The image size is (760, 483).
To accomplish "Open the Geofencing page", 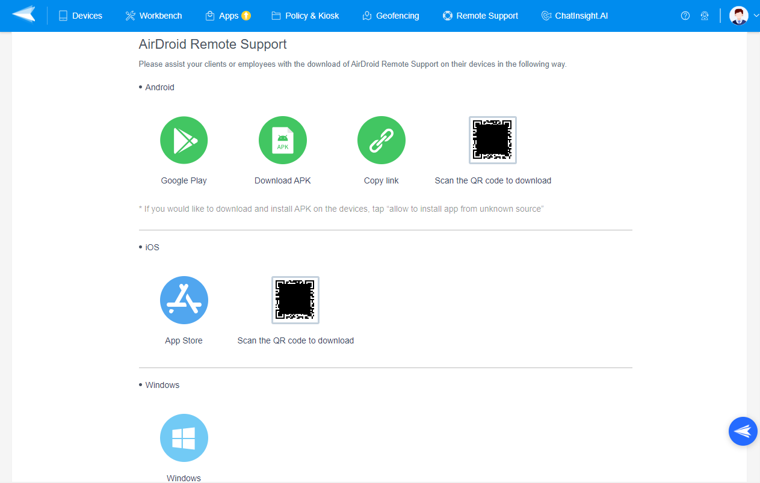I will pos(391,16).
